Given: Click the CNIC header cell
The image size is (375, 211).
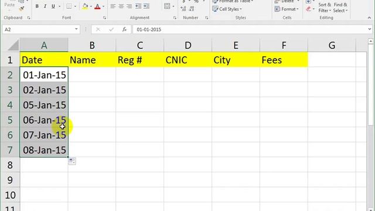Looking at the screenshot, I should click(x=187, y=60).
